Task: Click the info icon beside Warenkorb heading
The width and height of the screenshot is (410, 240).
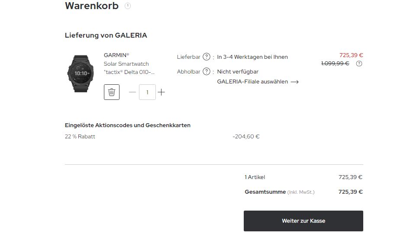Action: click(x=128, y=6)
